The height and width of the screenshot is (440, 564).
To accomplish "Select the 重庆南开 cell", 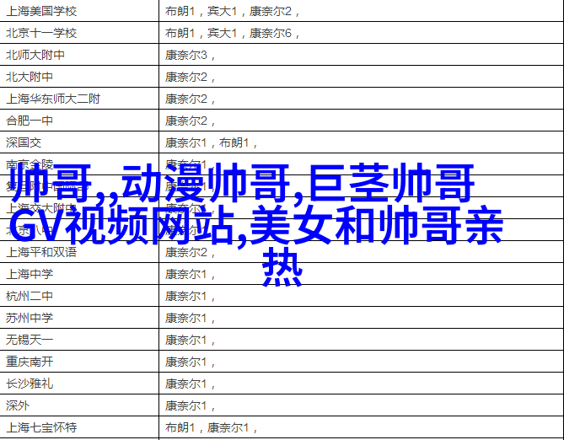I will tap(79, 362).
